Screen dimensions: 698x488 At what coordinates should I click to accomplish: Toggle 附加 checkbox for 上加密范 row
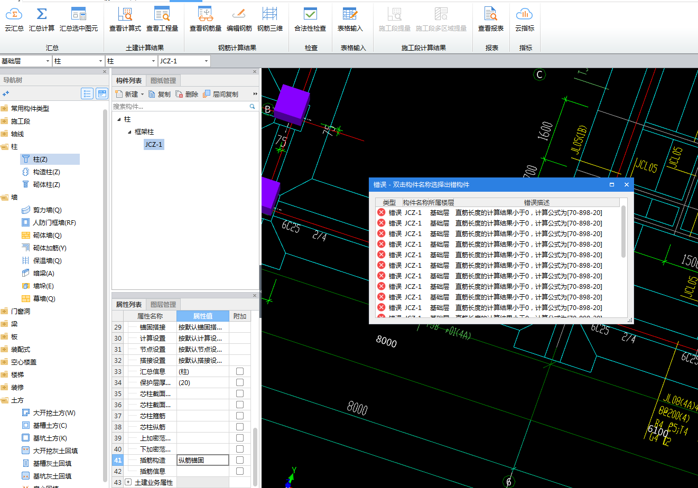(x=240, y=438)
